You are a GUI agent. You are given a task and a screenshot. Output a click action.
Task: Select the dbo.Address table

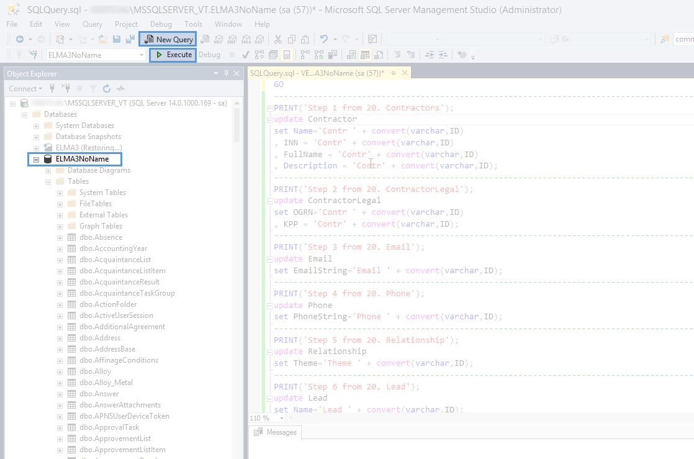[100, 338]
